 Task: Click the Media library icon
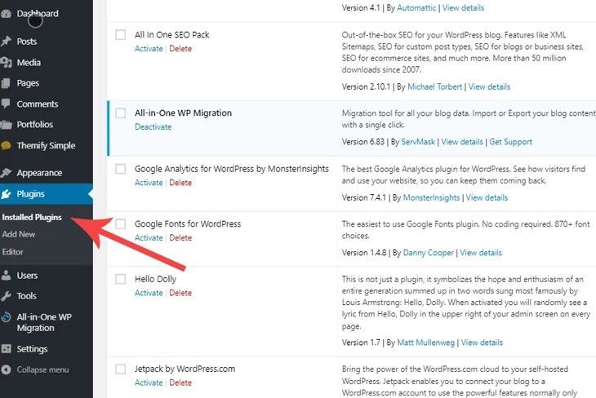pos(6,62)
